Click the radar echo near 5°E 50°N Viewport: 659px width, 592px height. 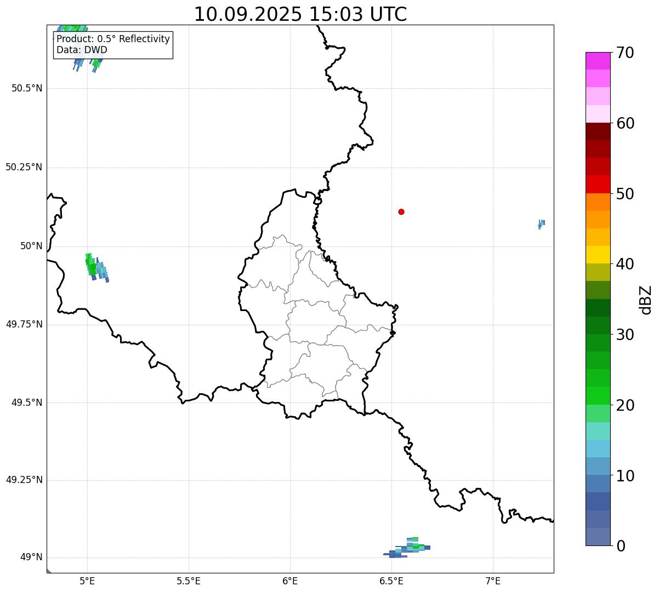coord(96,267)
